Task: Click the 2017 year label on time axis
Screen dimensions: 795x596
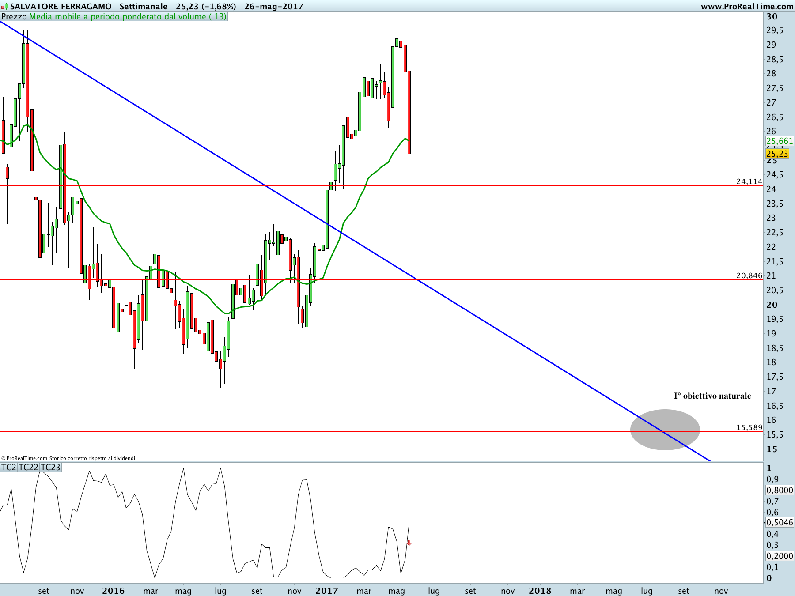Action: (x=327, y=591)
